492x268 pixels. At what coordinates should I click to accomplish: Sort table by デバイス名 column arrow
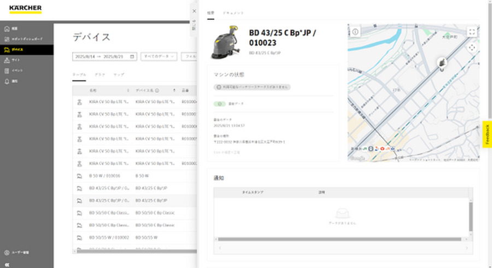tap(174, 90)
